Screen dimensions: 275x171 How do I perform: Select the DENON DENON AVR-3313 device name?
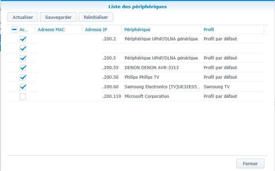click(151, 68)
